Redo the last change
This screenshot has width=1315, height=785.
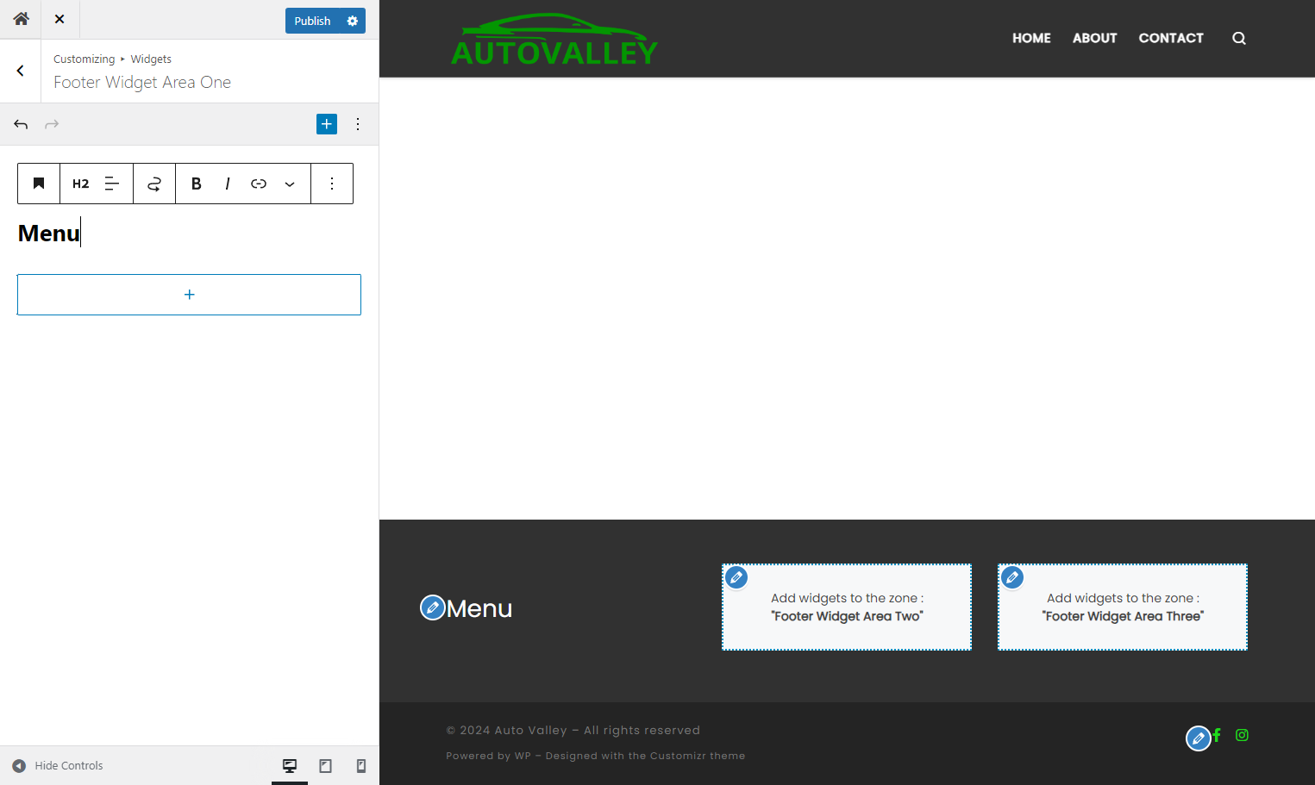[x=52, y=124]
